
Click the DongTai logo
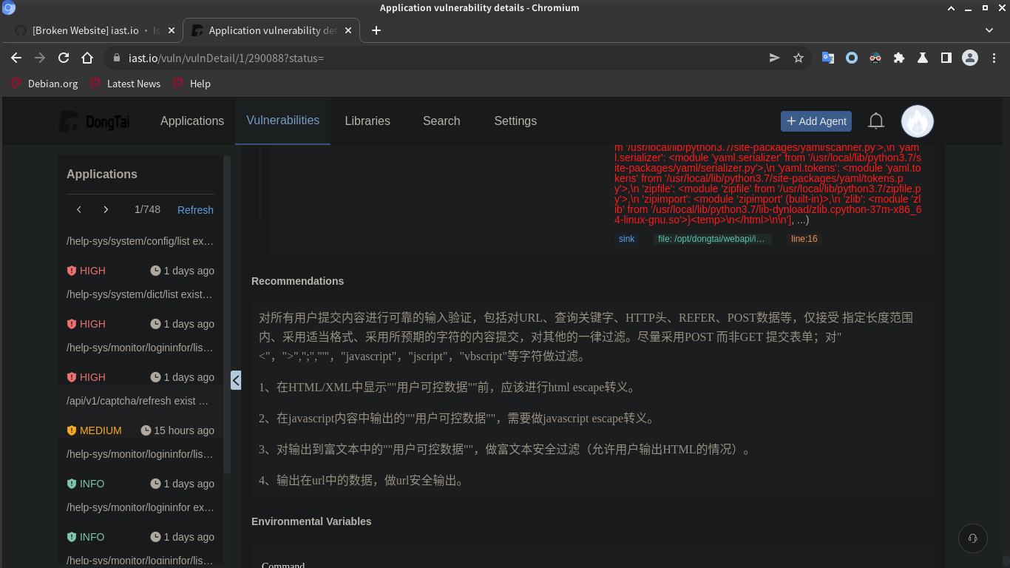click(95, 121)
